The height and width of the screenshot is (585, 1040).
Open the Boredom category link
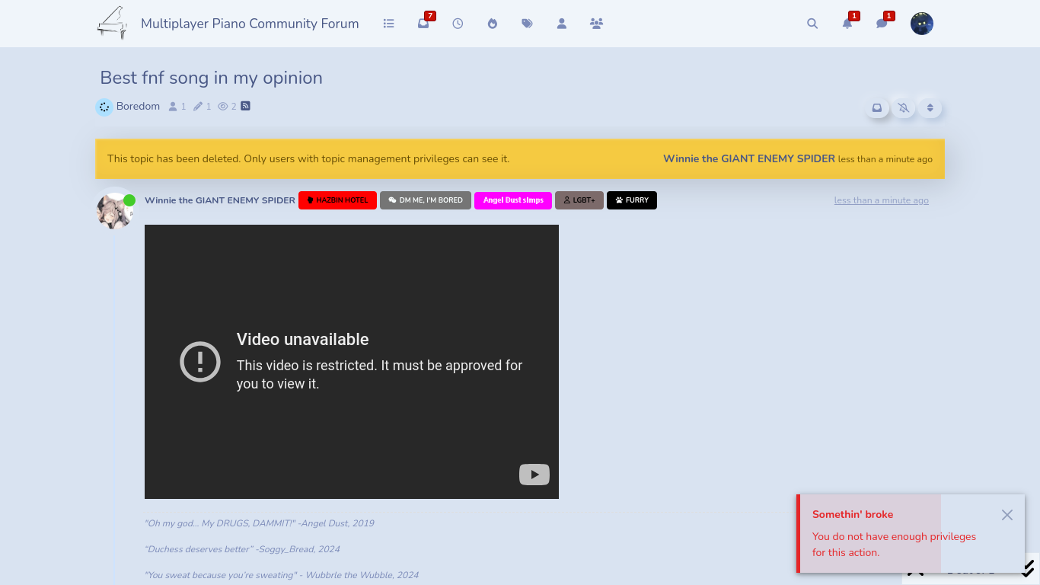(x=138, y=107)
